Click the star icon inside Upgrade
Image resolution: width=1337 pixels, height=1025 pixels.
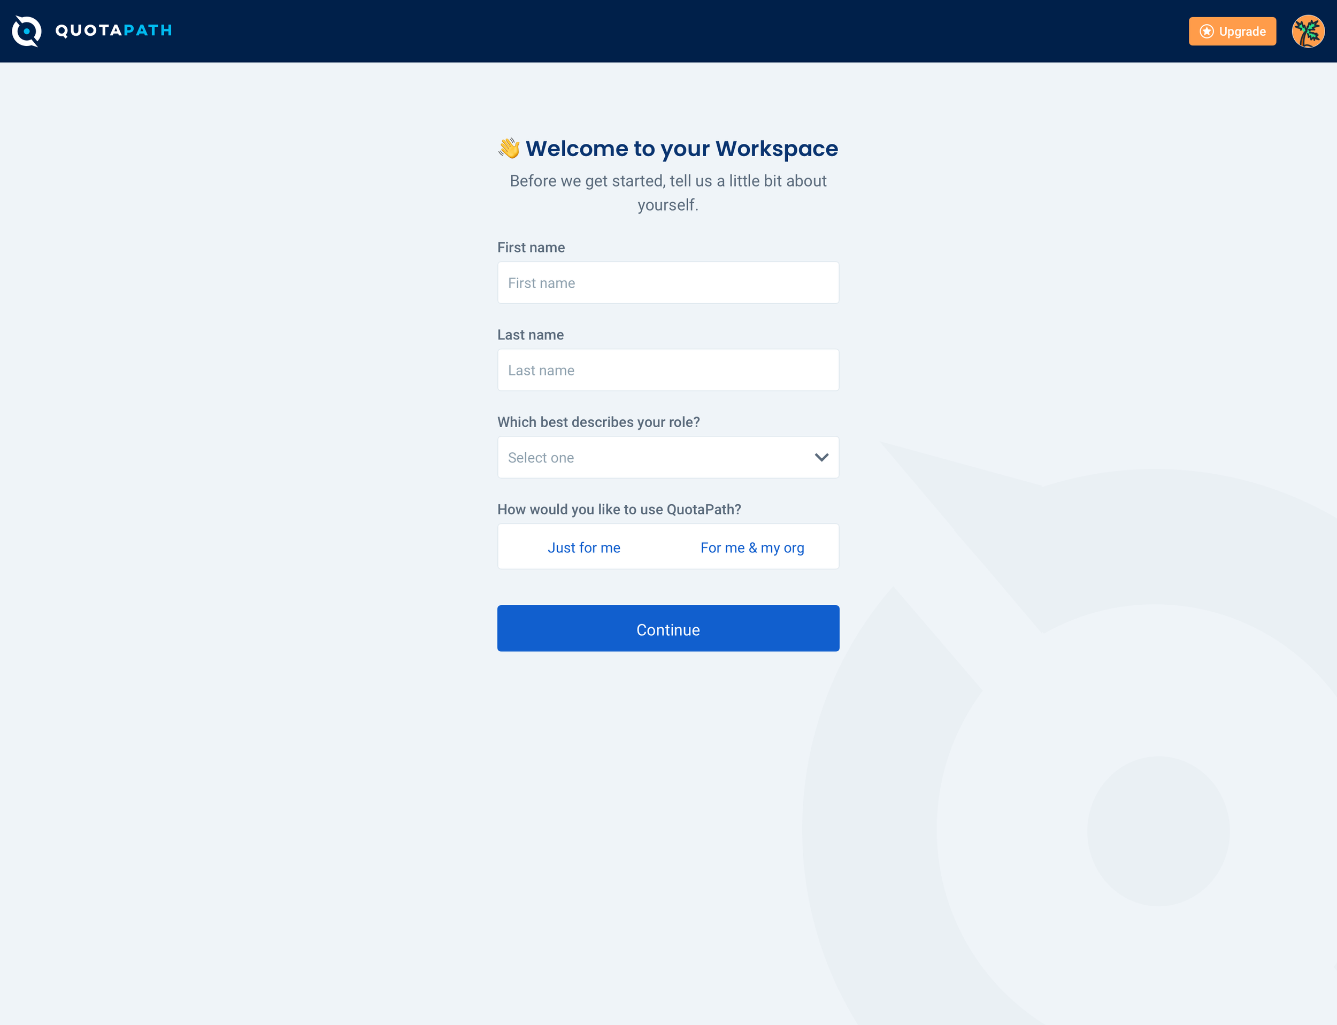coord(1206,32)
